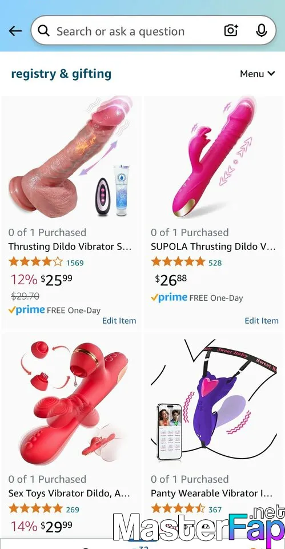This screenshot has width=285, height=549.
Task: Open the 'Panty Wearable Vibrator' title link
Action: pyautogui.click(x=211, y=494)
